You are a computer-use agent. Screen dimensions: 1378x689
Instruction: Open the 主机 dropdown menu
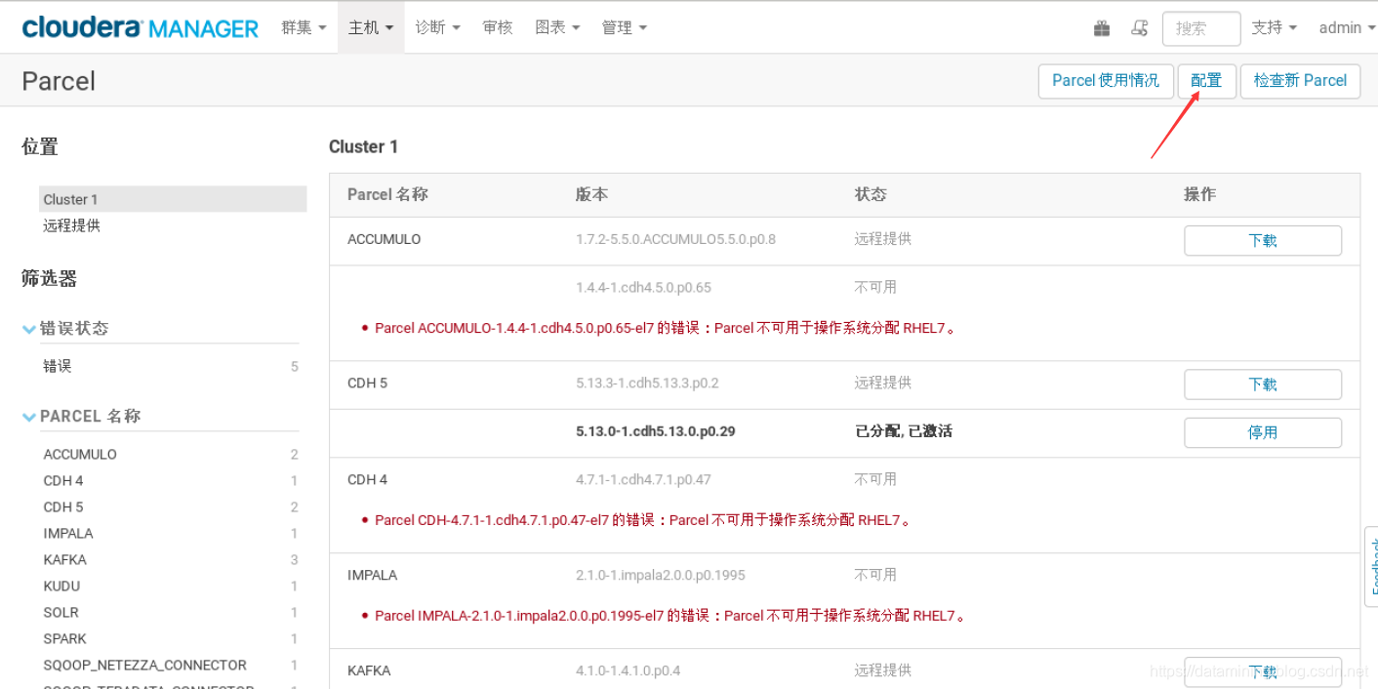[x=371, y=27]
